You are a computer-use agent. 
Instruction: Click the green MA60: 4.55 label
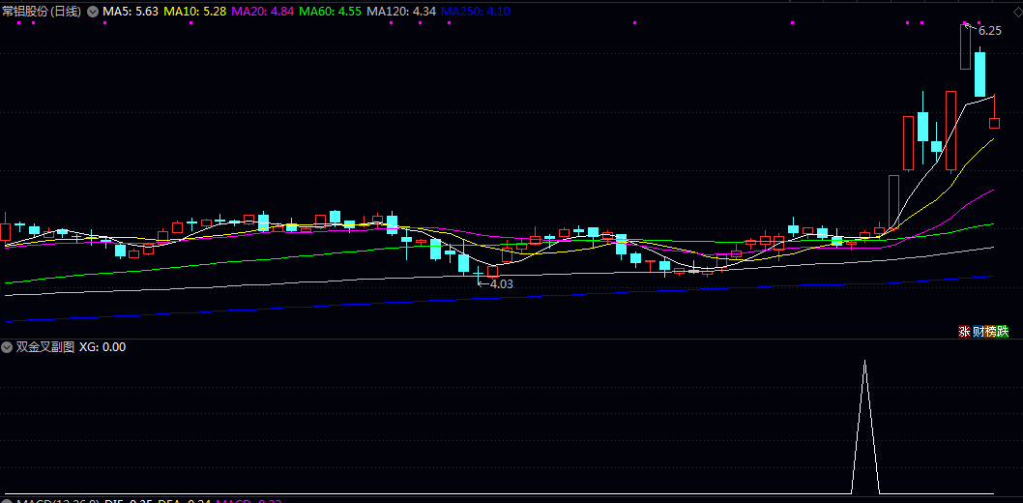click(x=330, y=11)
